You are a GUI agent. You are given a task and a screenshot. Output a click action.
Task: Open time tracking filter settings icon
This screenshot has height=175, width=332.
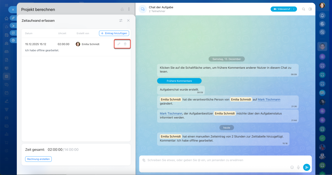(x=121, y=21)
